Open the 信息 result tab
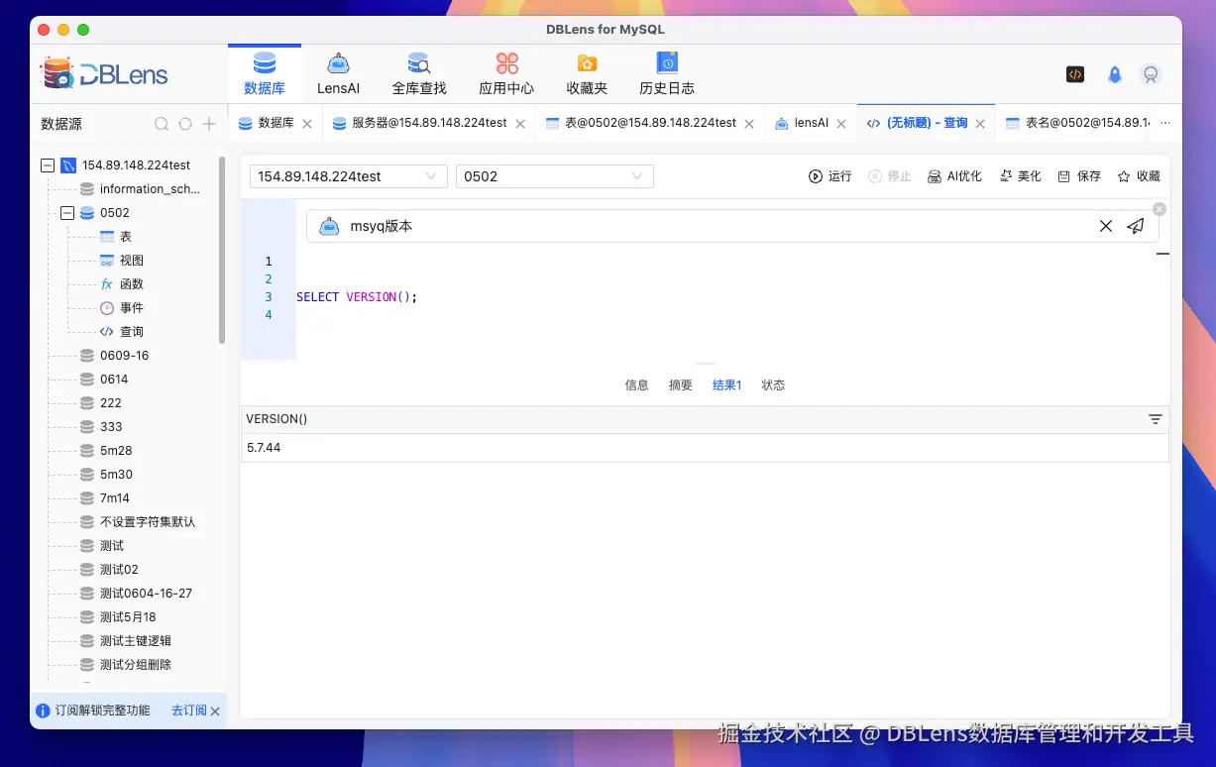The height and width of the screenshot is (767, 1216). (x=636, y=385)
